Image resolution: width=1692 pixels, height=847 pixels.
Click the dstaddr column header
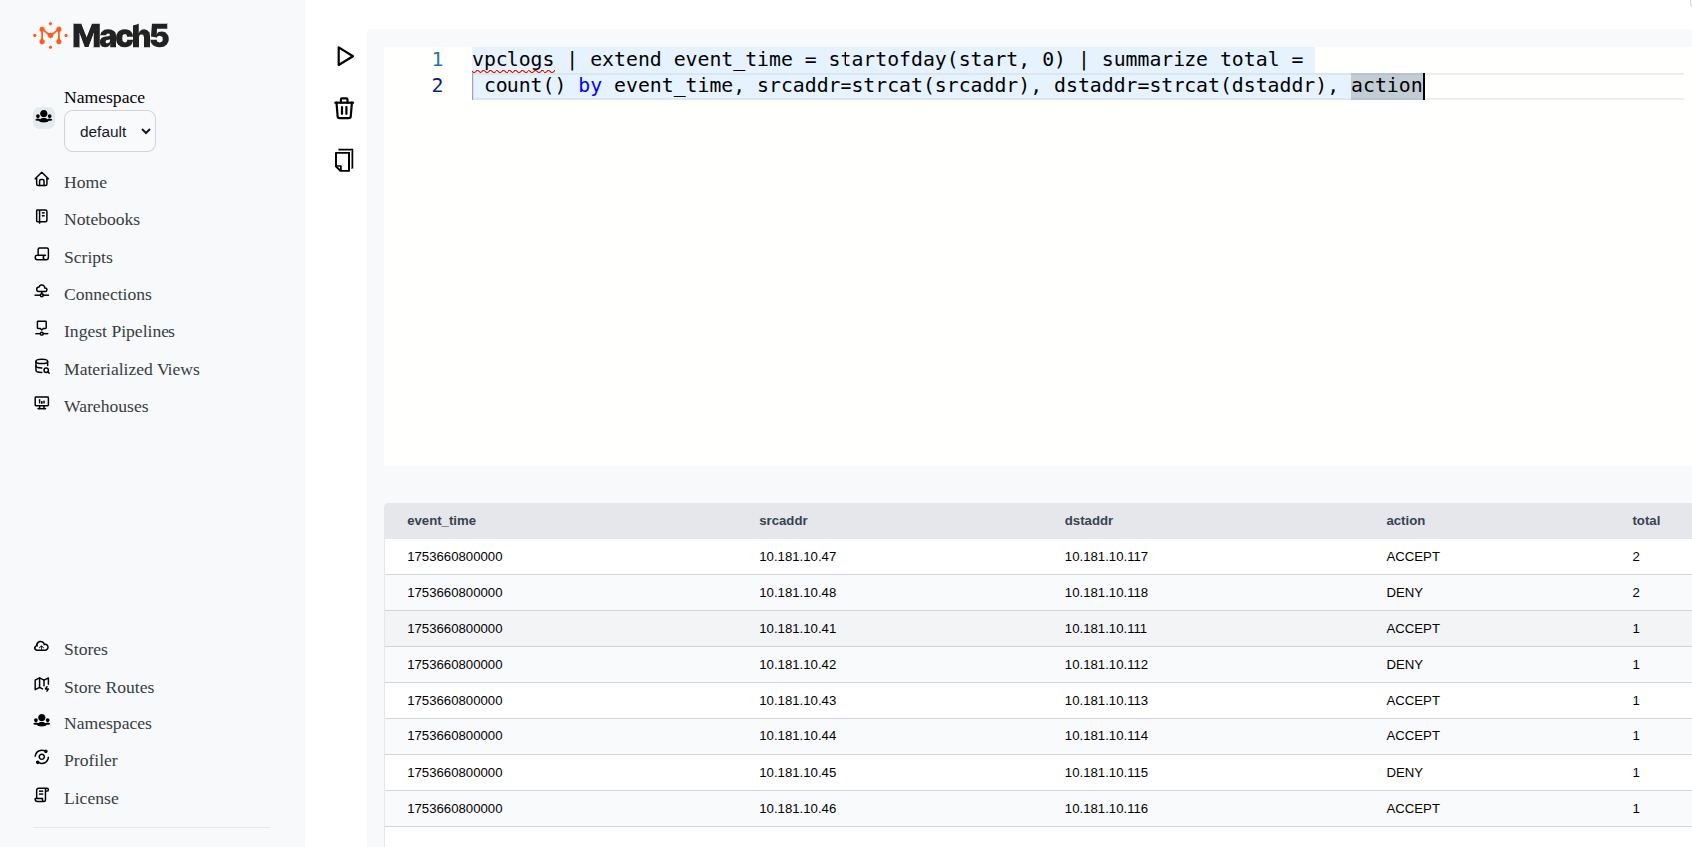click(1088, 521)
